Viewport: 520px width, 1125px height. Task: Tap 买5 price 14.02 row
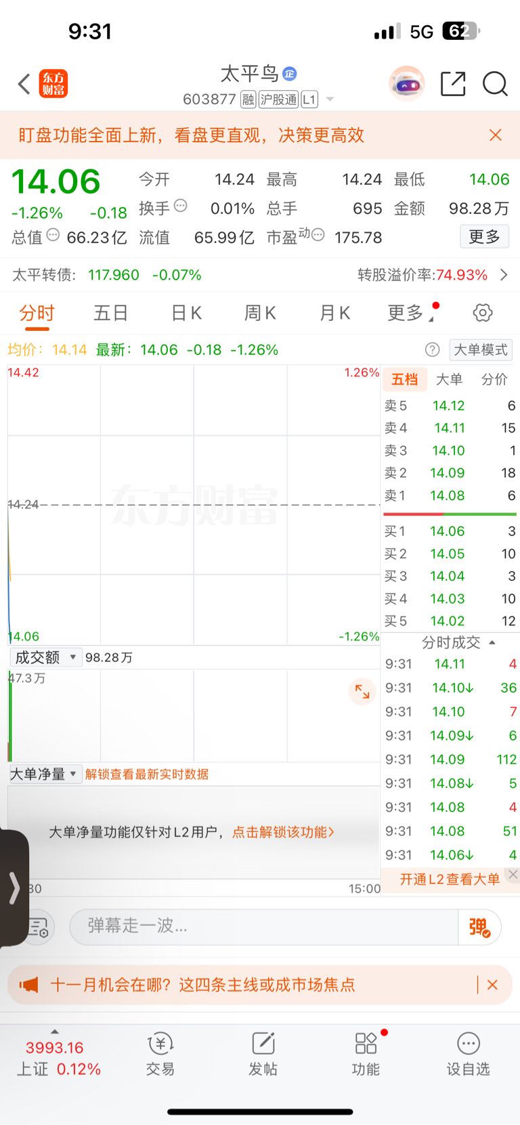pos(450,621)
